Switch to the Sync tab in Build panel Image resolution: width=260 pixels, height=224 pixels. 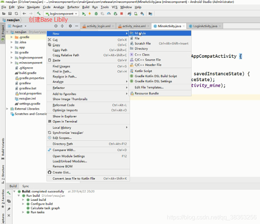pyautogui.click(x=25, y=186)
